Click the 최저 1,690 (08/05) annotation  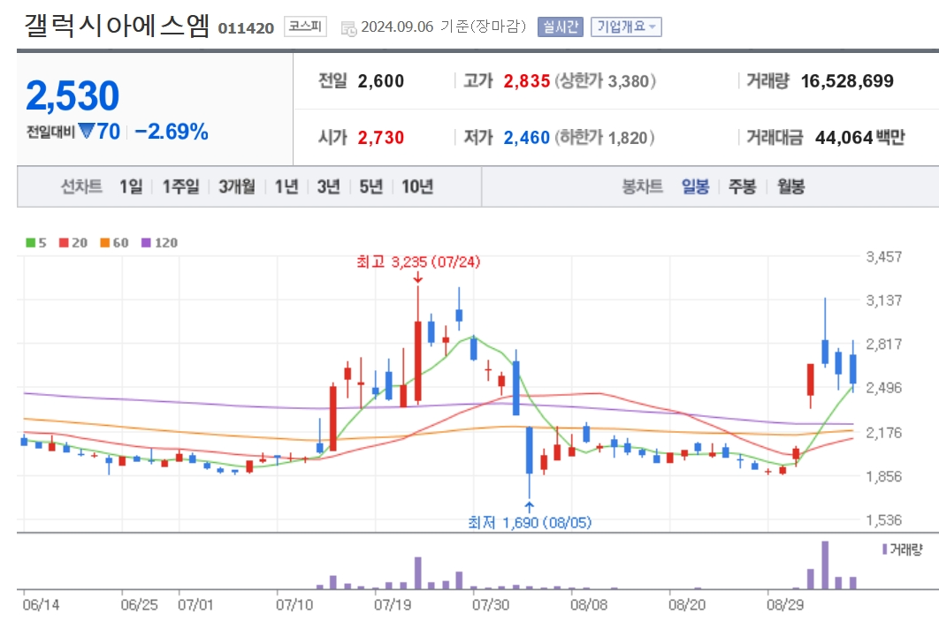click(x=530, y=522)
